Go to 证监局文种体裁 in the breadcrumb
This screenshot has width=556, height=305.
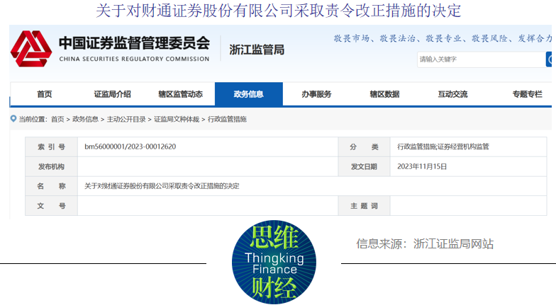tap(177, 119)
